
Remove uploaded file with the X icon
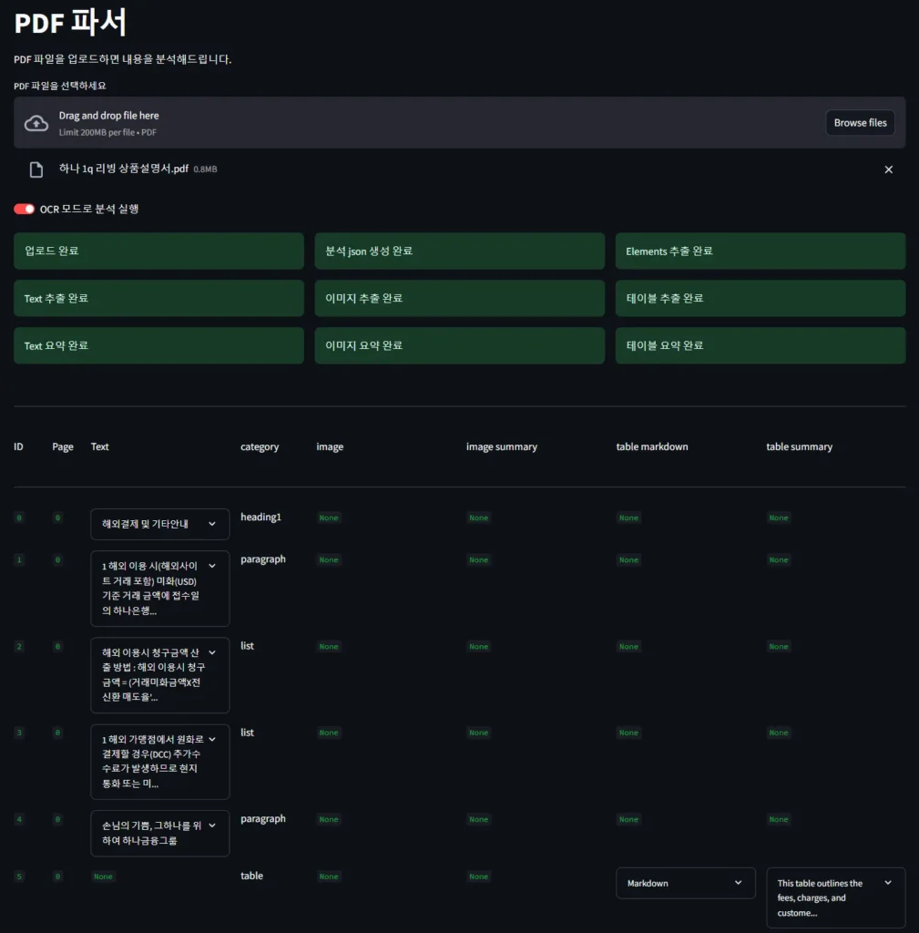[x=888, y=169]
